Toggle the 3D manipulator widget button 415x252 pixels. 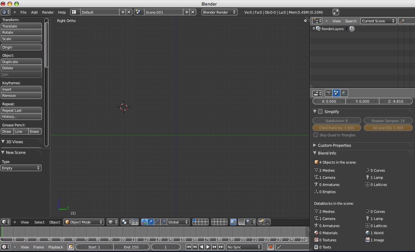[x=144, y=222]
